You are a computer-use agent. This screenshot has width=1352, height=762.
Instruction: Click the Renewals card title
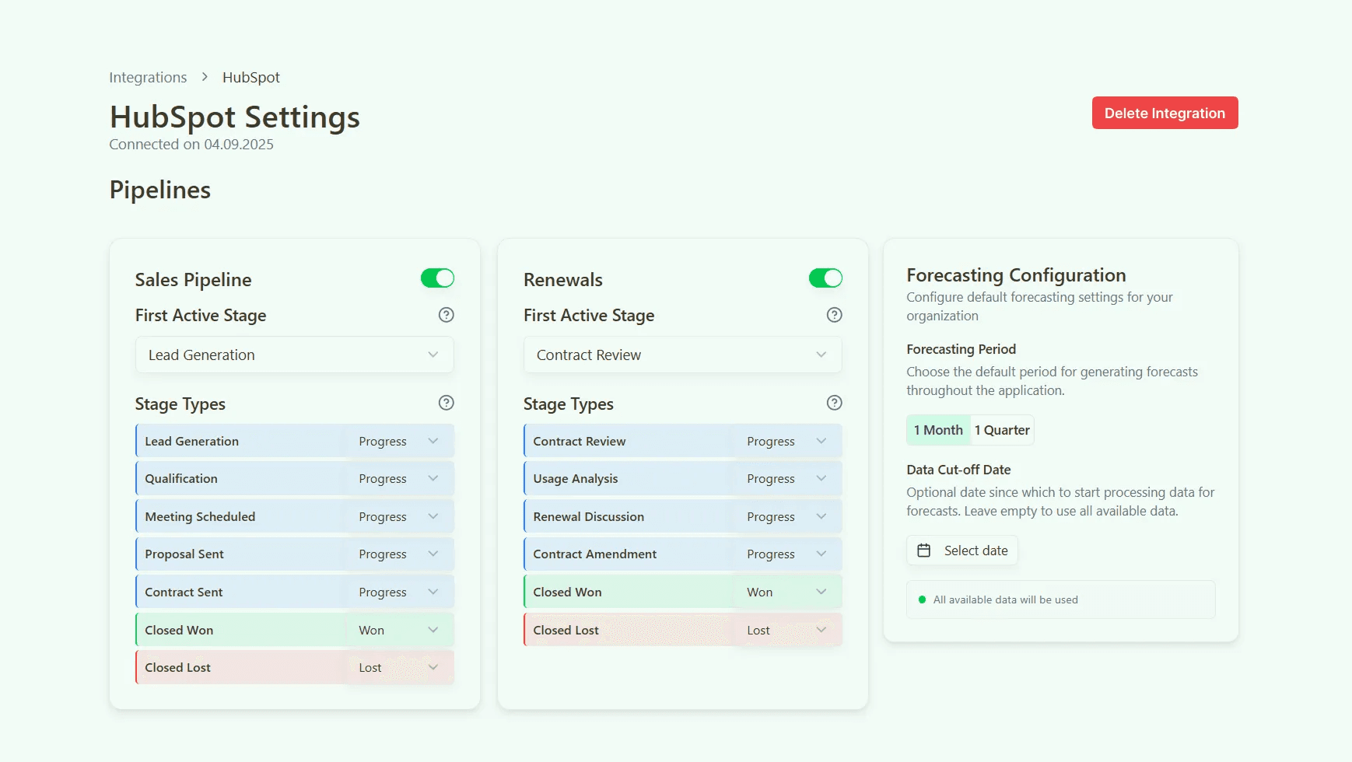click(x=563, y=280)
